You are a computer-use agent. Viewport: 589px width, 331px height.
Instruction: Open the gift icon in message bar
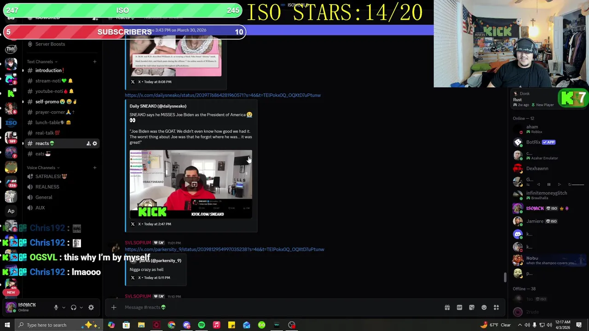coord(447,308)
